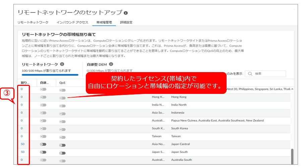Toggle QoS switch for Japan South row
This screenshot has height=167, width=301.
[63, 152]
